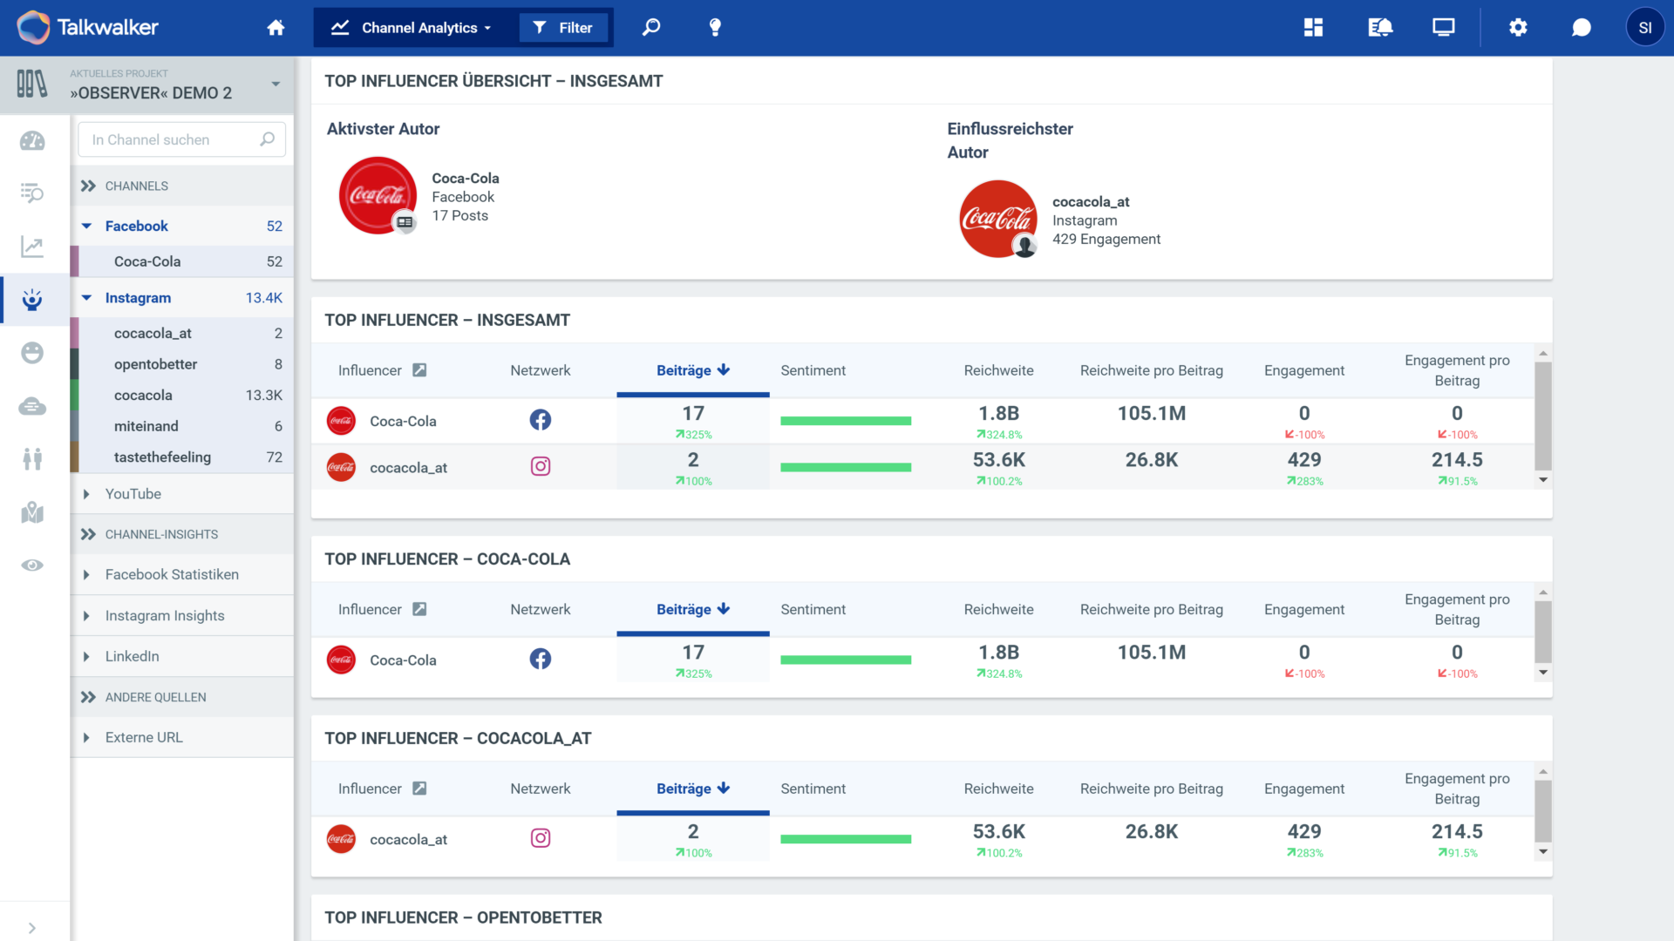The width and height of the screenshot is (1674, 941).
Task: Open cocacola_at influencer in Insgesamt table
Action: [x=408, y=468]
